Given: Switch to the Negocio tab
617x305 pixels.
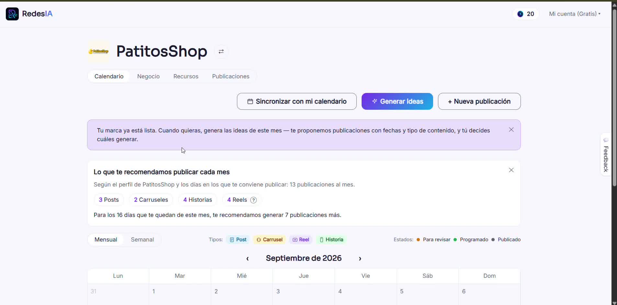Looking at the screenshot, I should point(148,76).
